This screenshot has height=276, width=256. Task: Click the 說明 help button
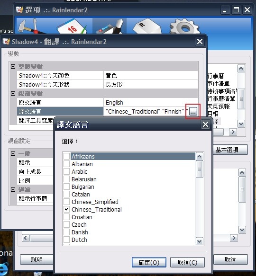[37, 259]
